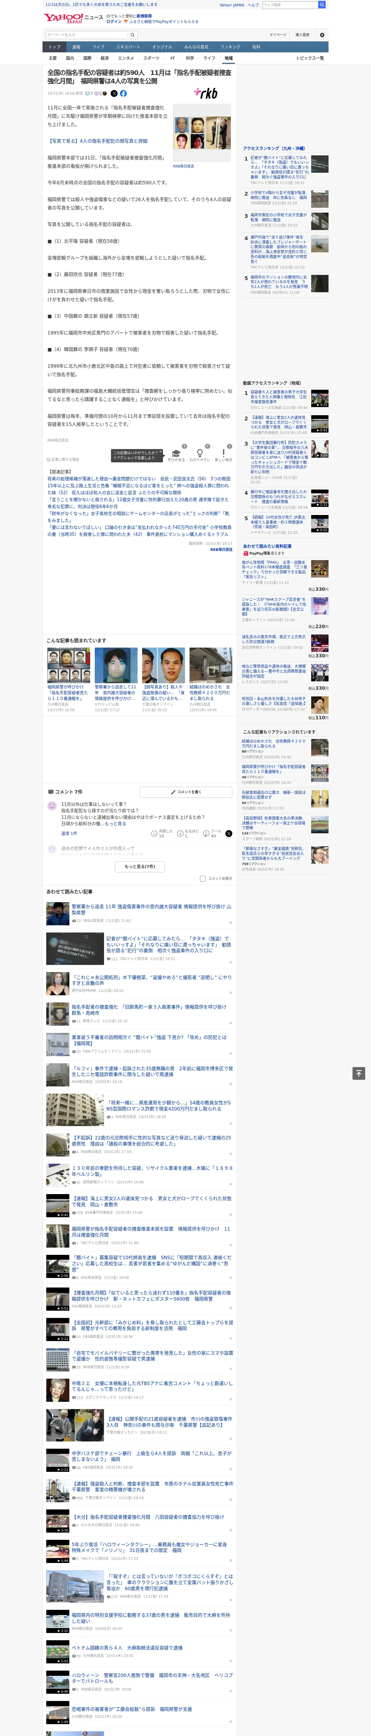Viewport: 371px width, 1736px height.
Task: Open the スポーツ category tab
Action: pos(151,58)
